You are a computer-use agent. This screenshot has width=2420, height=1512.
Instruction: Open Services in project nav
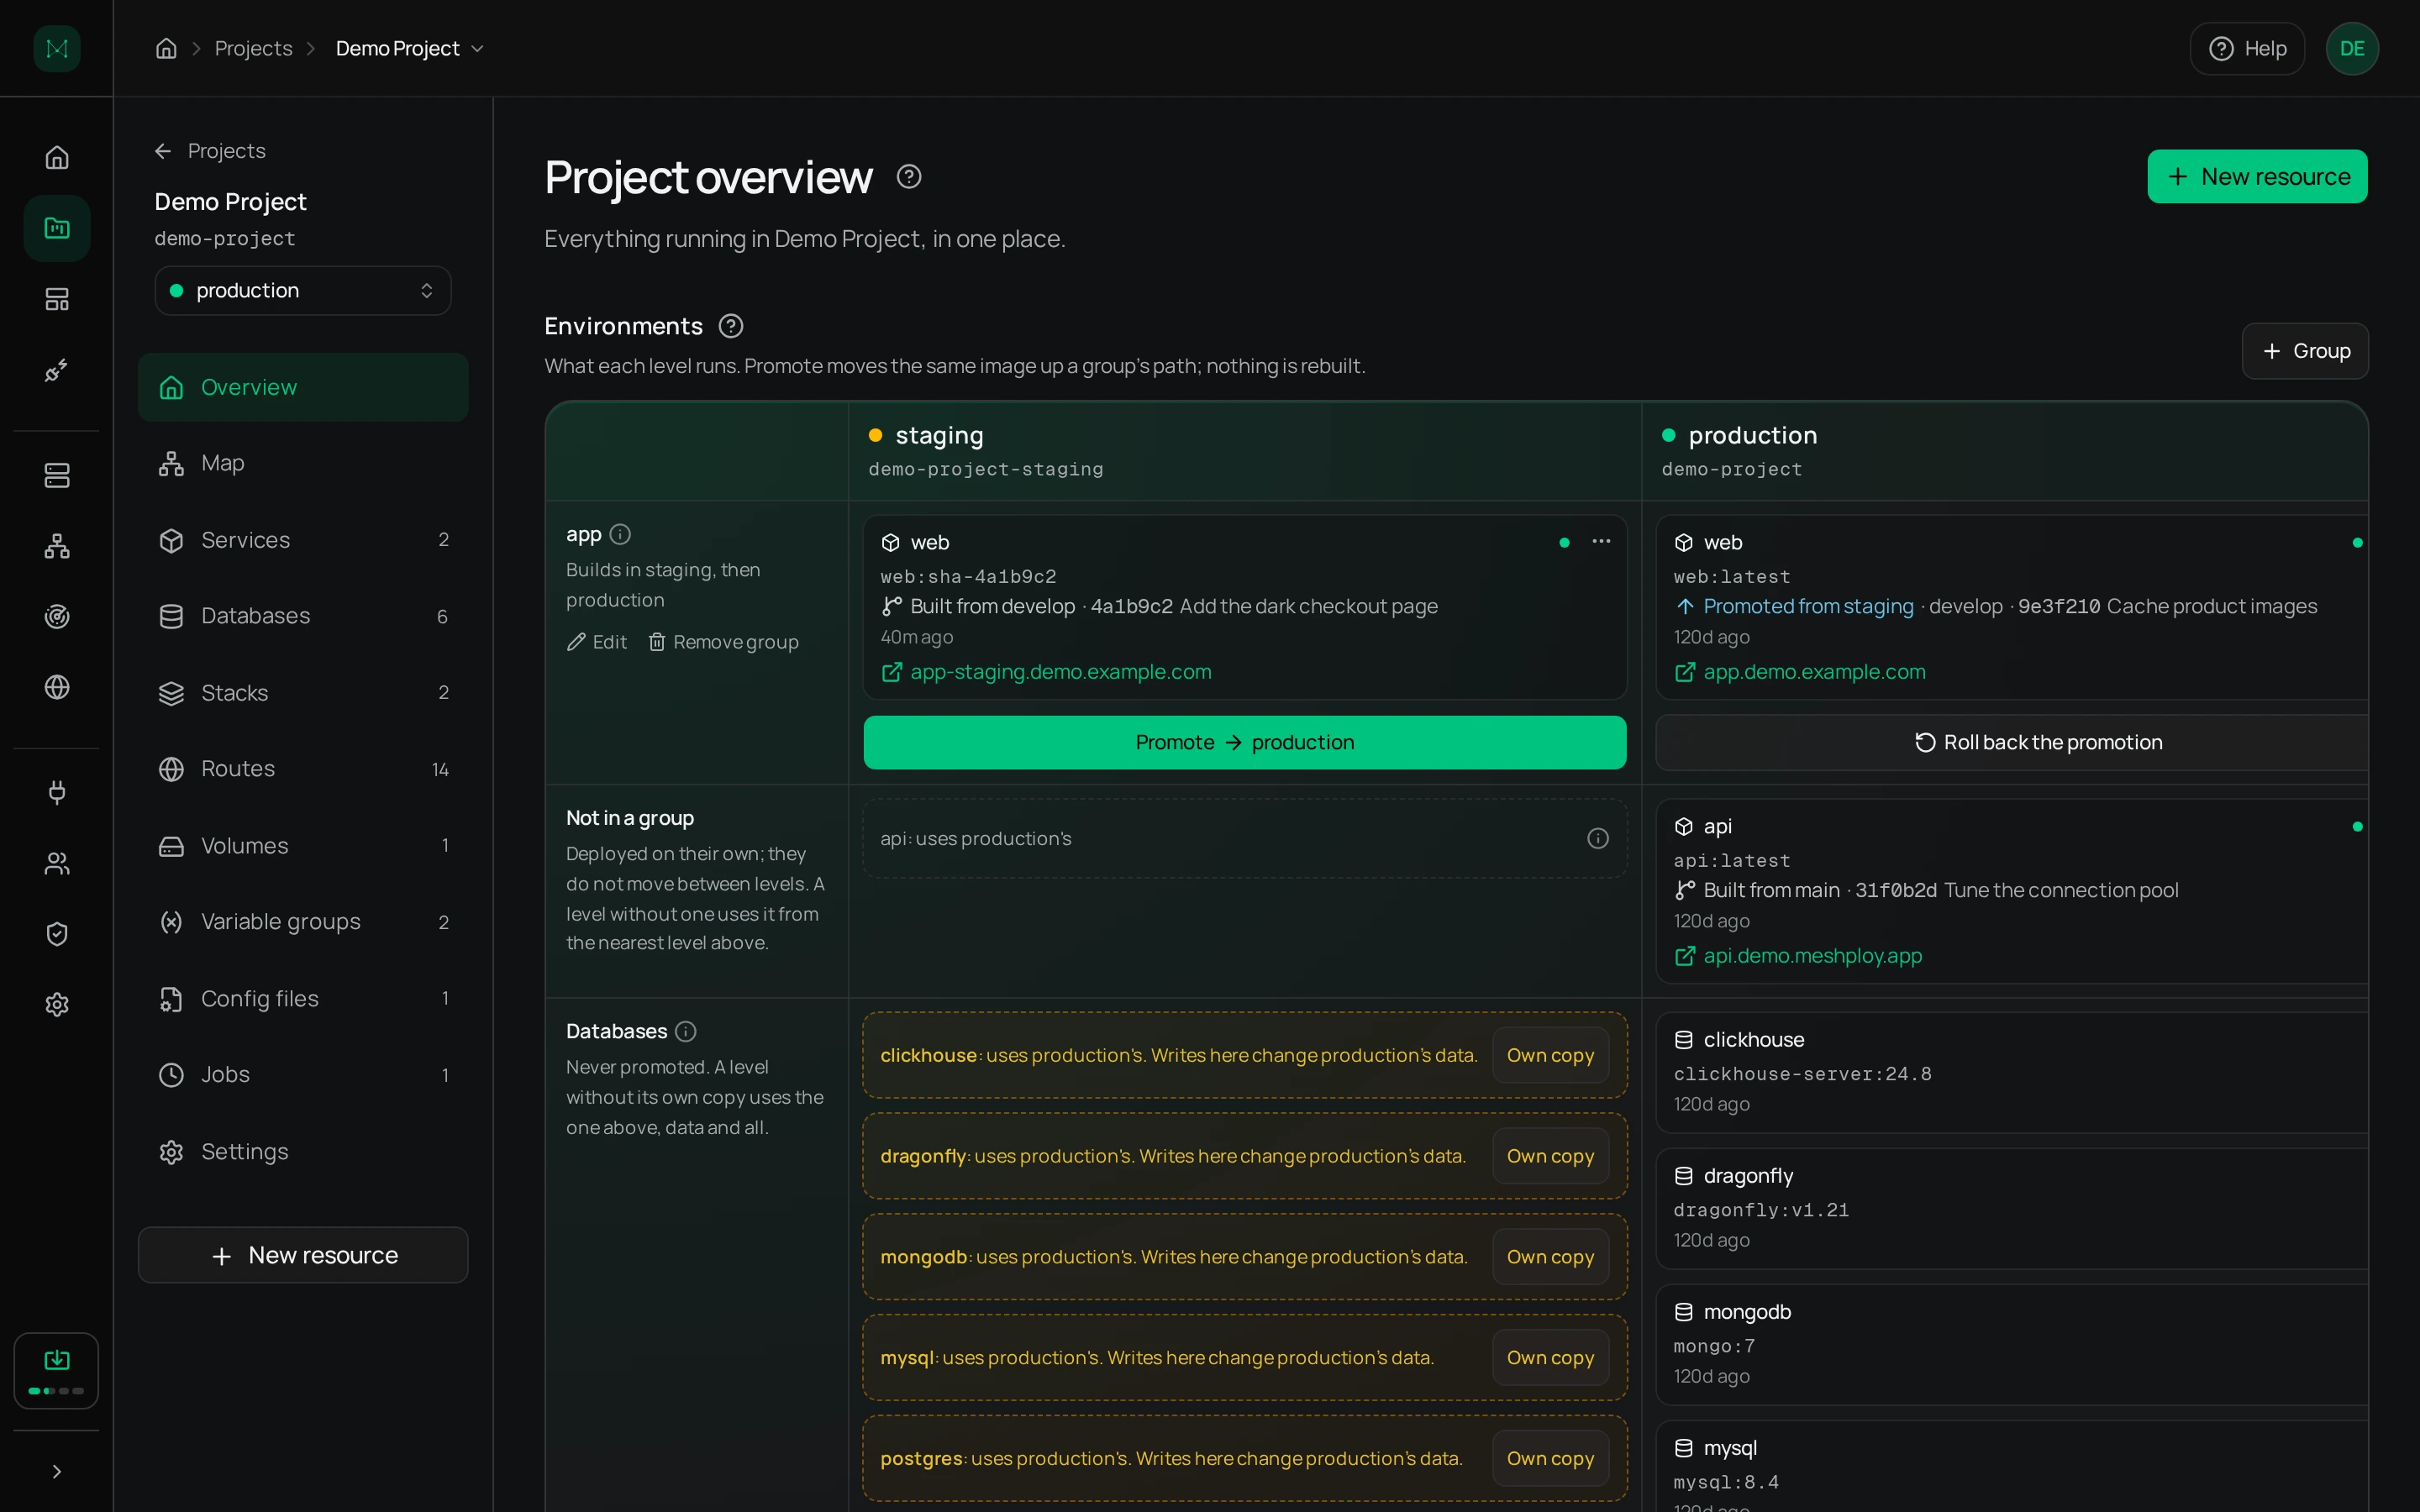pos(303,540)
